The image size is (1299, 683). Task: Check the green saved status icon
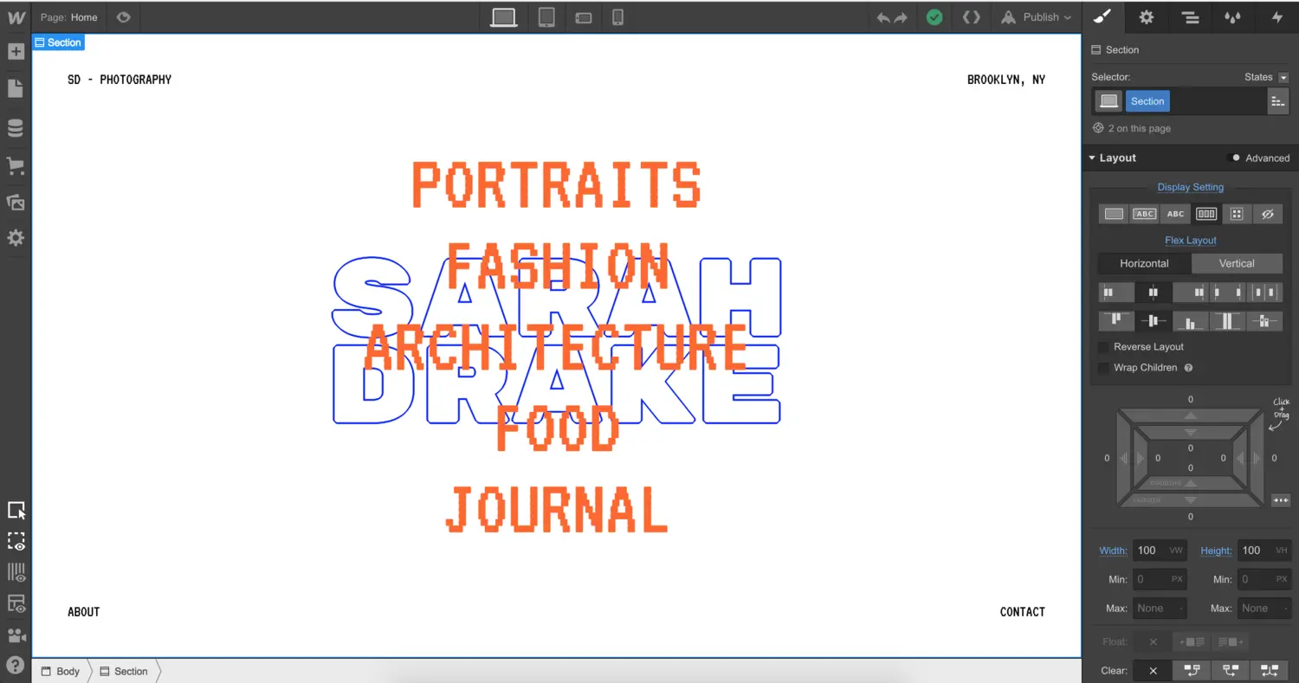934,17
